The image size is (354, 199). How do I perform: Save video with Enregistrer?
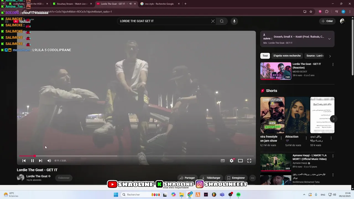coord(236,178)
